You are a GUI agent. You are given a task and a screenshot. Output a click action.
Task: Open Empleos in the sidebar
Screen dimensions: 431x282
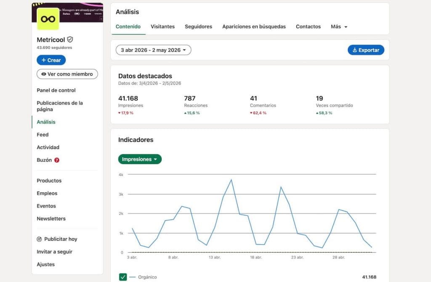(x=47, y=193)
